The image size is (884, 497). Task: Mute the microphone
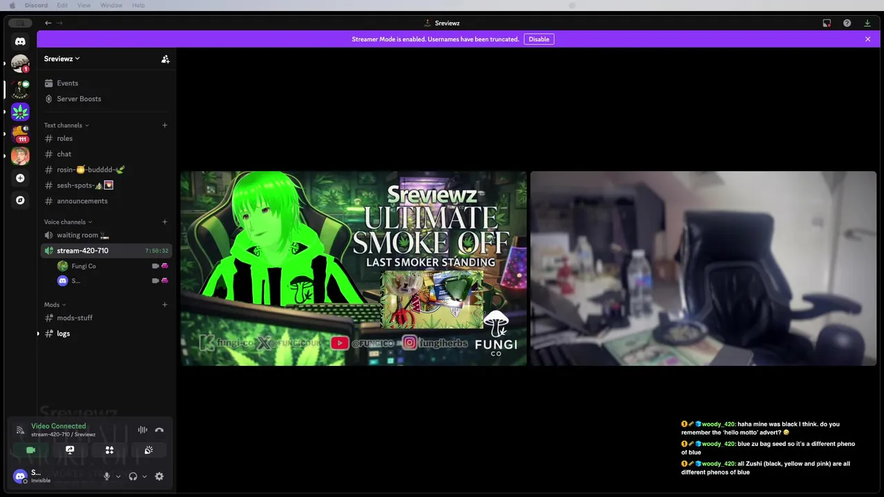pyautogui.click(x=106, y=476)
